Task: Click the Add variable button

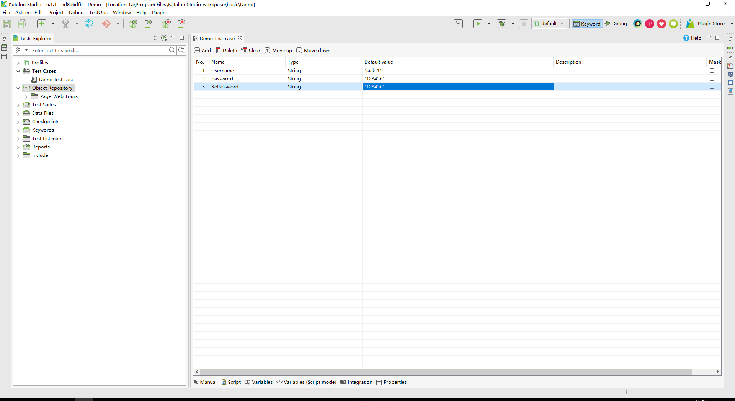Action: tap(203, 51)
